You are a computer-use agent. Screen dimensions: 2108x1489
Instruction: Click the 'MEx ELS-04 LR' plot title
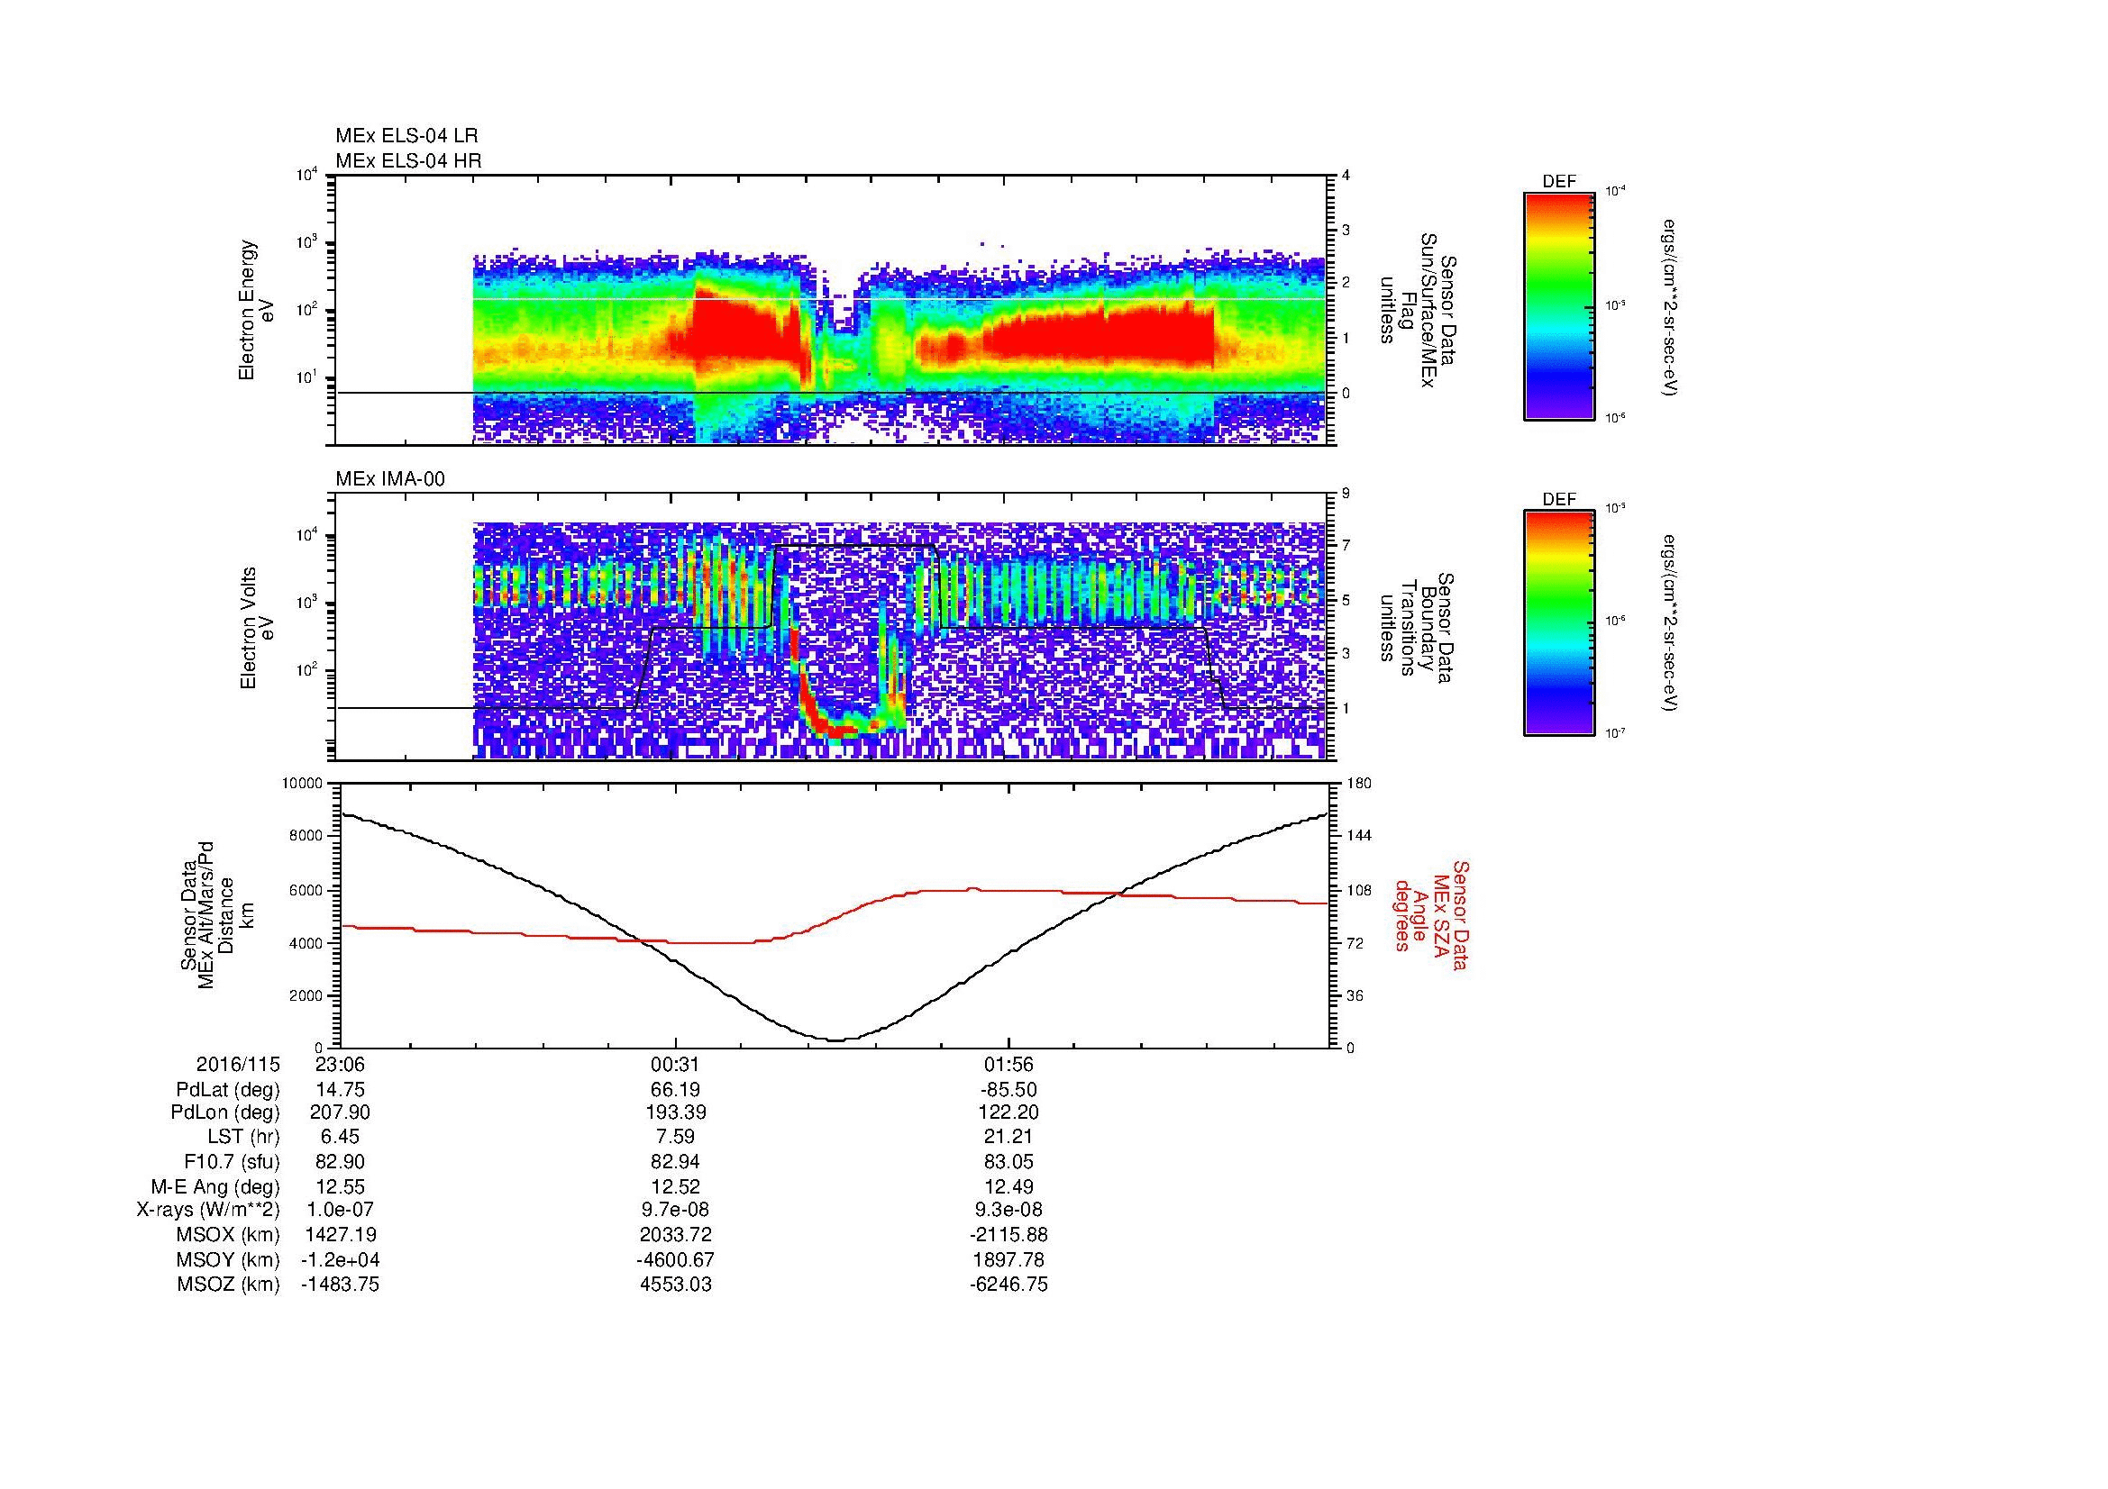coord(406,136)
